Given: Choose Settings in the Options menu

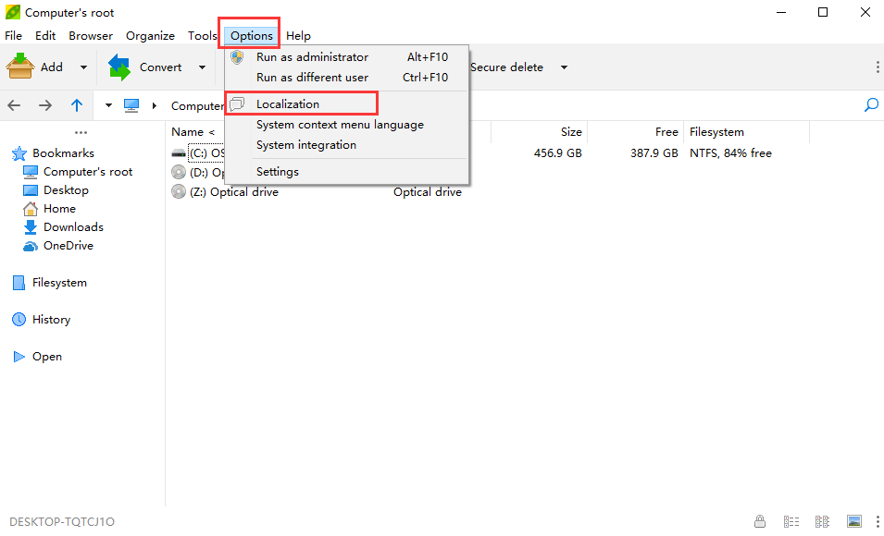Looking at the screenshot, I should click(278, 172).
